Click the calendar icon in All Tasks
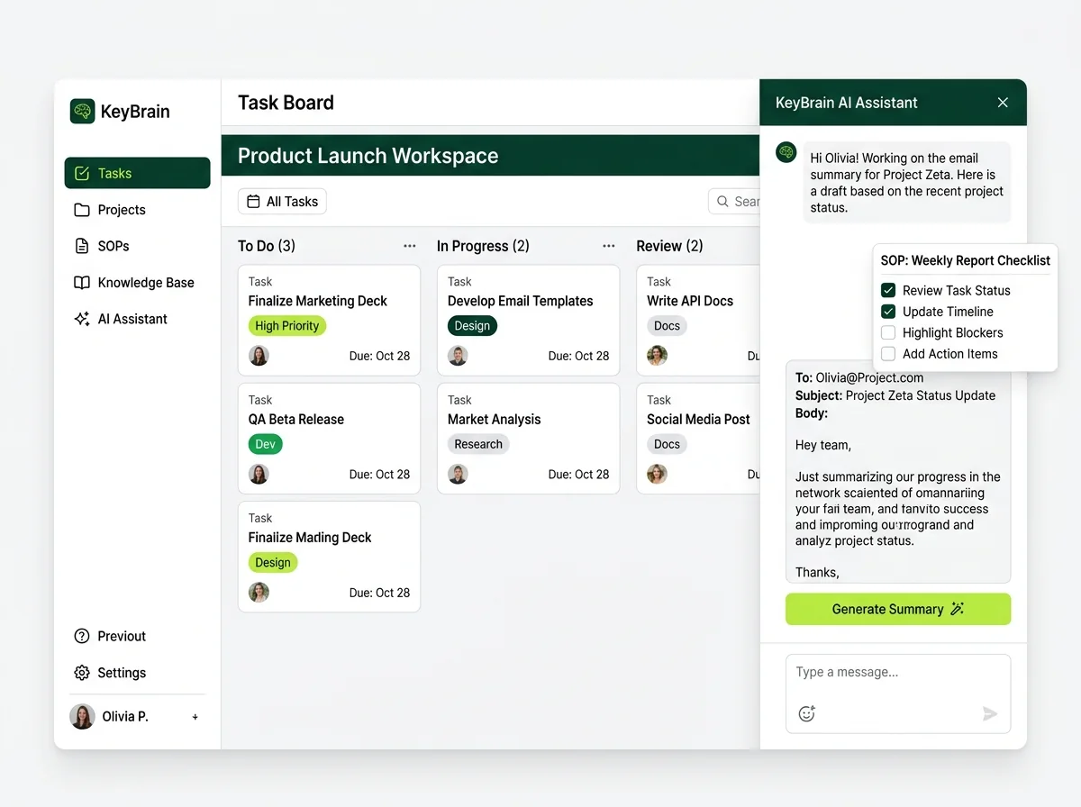This screenshot has width=1081, height=807. point(253,202)
